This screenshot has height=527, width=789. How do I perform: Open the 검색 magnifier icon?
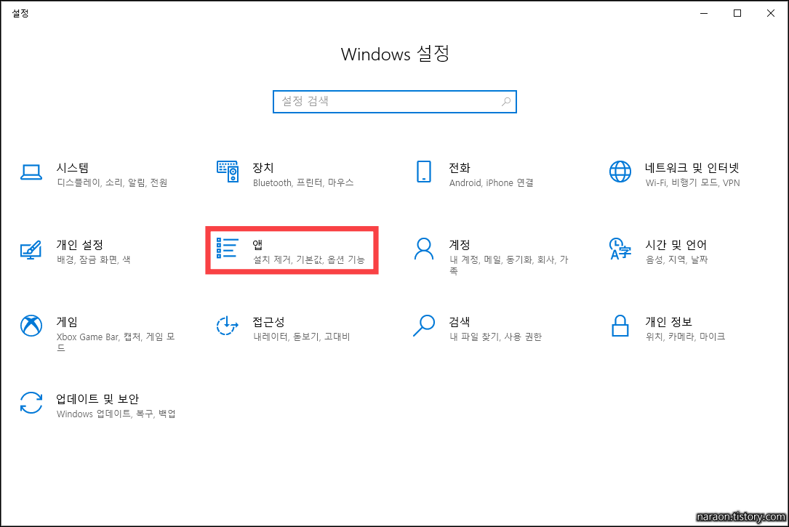(x=424, y=326)
